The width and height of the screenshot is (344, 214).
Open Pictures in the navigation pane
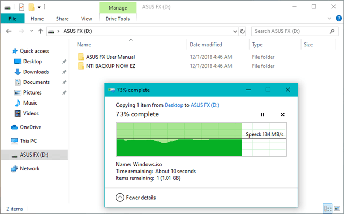pyautogui.click(x=32, y=92)
